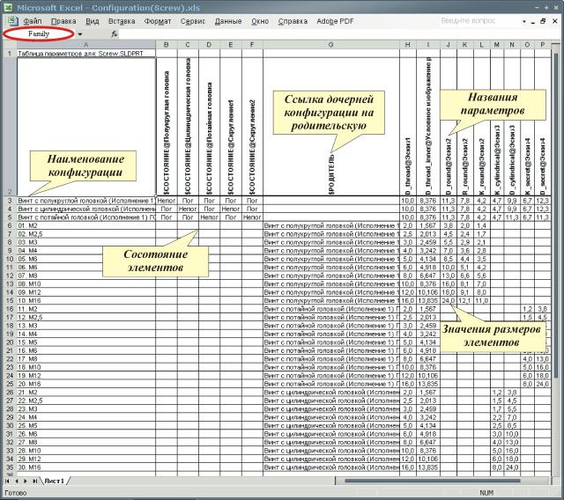Restore the workbook window button in menu bar
Viewport: 564px width, 500px height.
point(543,21)
